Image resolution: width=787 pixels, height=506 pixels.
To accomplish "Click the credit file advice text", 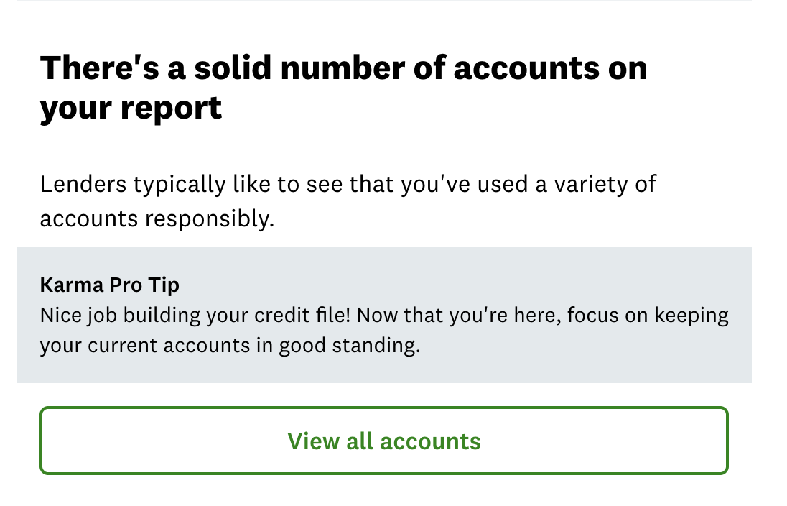I will point(384,330).
